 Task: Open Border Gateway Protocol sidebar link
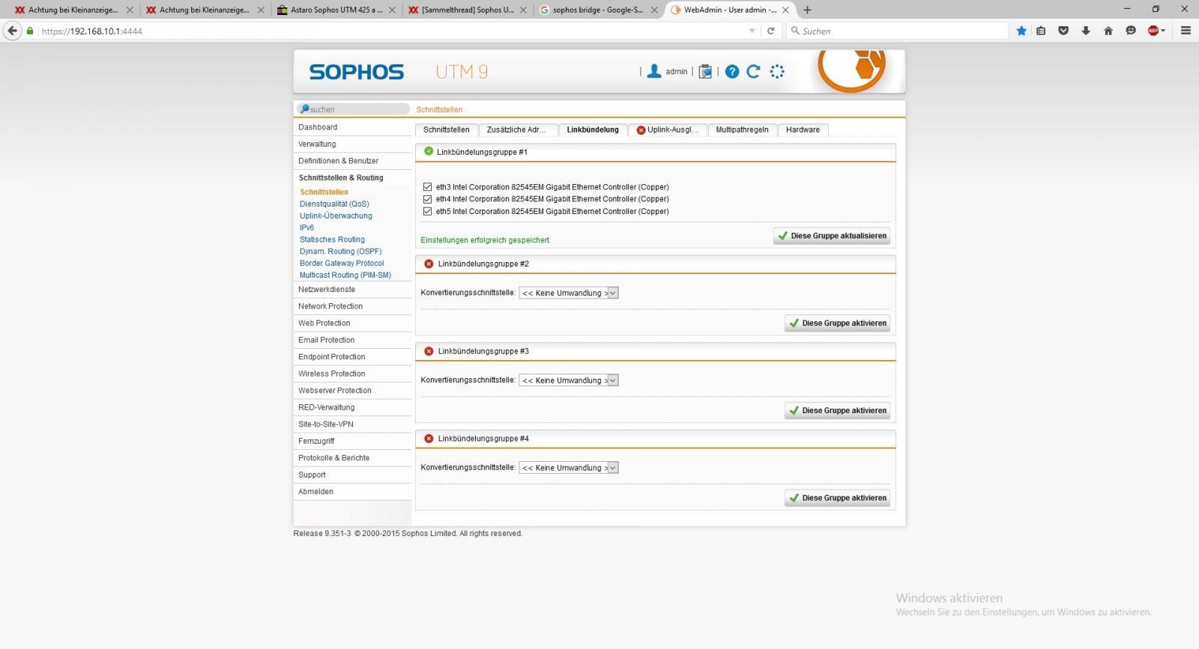pyautogui.click(x=342, y=263)
